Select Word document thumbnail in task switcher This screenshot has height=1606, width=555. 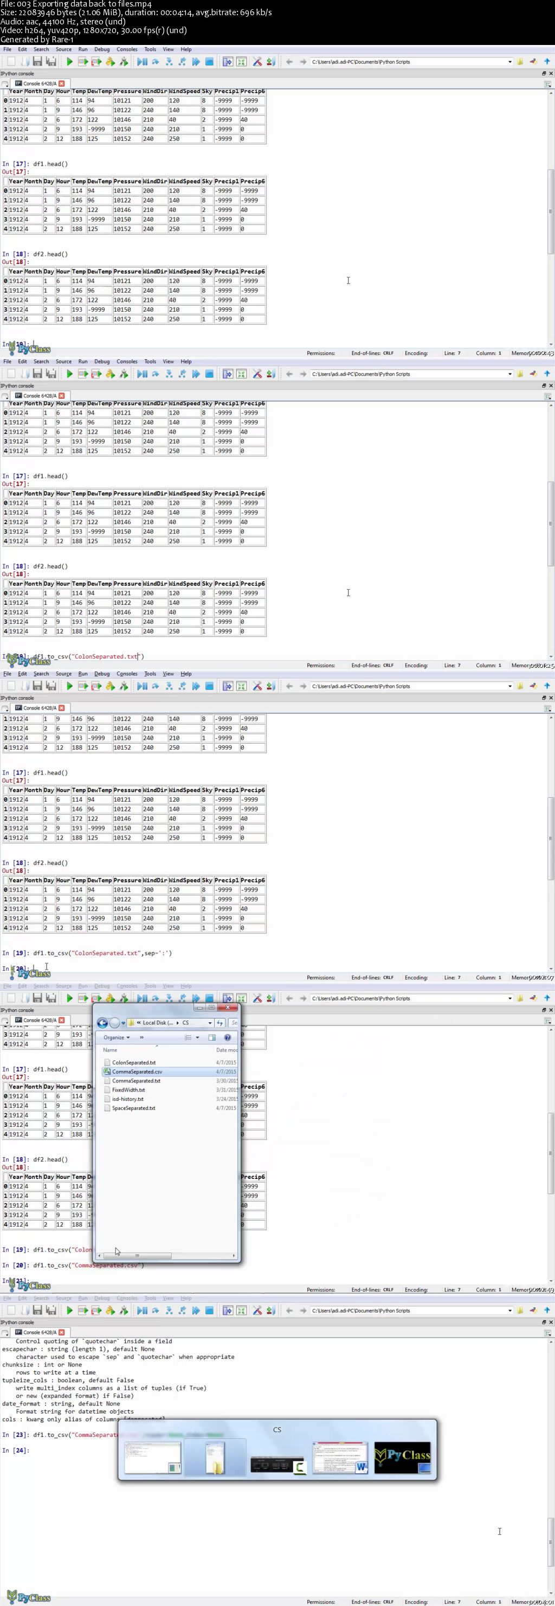coord(340,1457)
